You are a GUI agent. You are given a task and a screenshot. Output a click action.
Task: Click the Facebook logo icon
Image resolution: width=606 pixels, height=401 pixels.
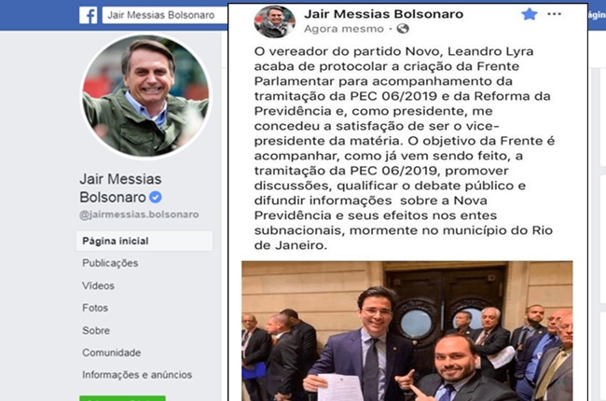pos(89,15)
